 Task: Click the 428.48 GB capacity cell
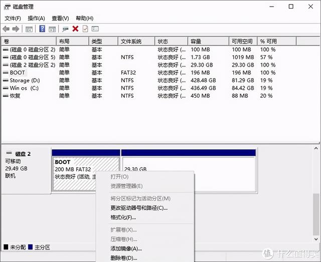tap(203, 80)
